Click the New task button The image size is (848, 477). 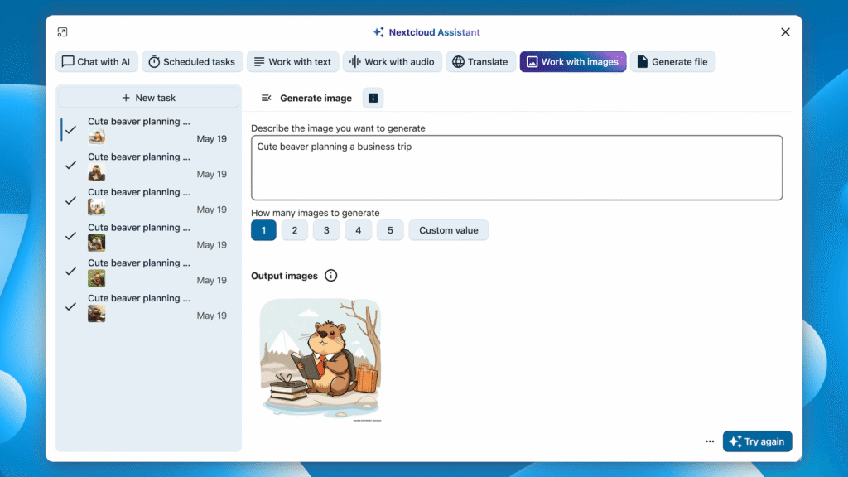(x=149, y=98)
